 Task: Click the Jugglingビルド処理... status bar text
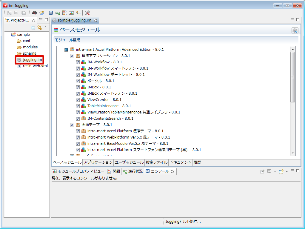[x=183, y=222]
